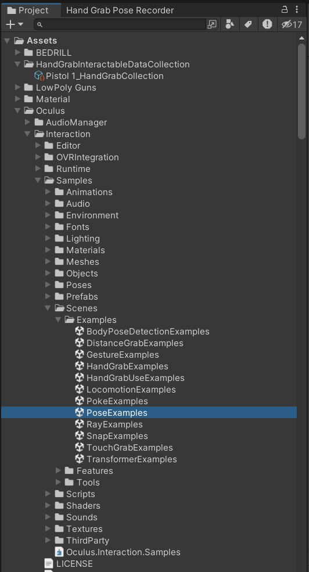Screen dimensions: 309x572
Task: Expand the BEDRILL folder arrow
Action: (17, 52)
